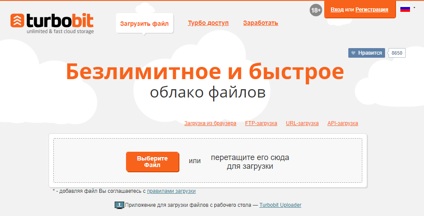Open the Регистрация sign-up link
This screenshot has width=424, height=216.
click(x=371, y=9)
